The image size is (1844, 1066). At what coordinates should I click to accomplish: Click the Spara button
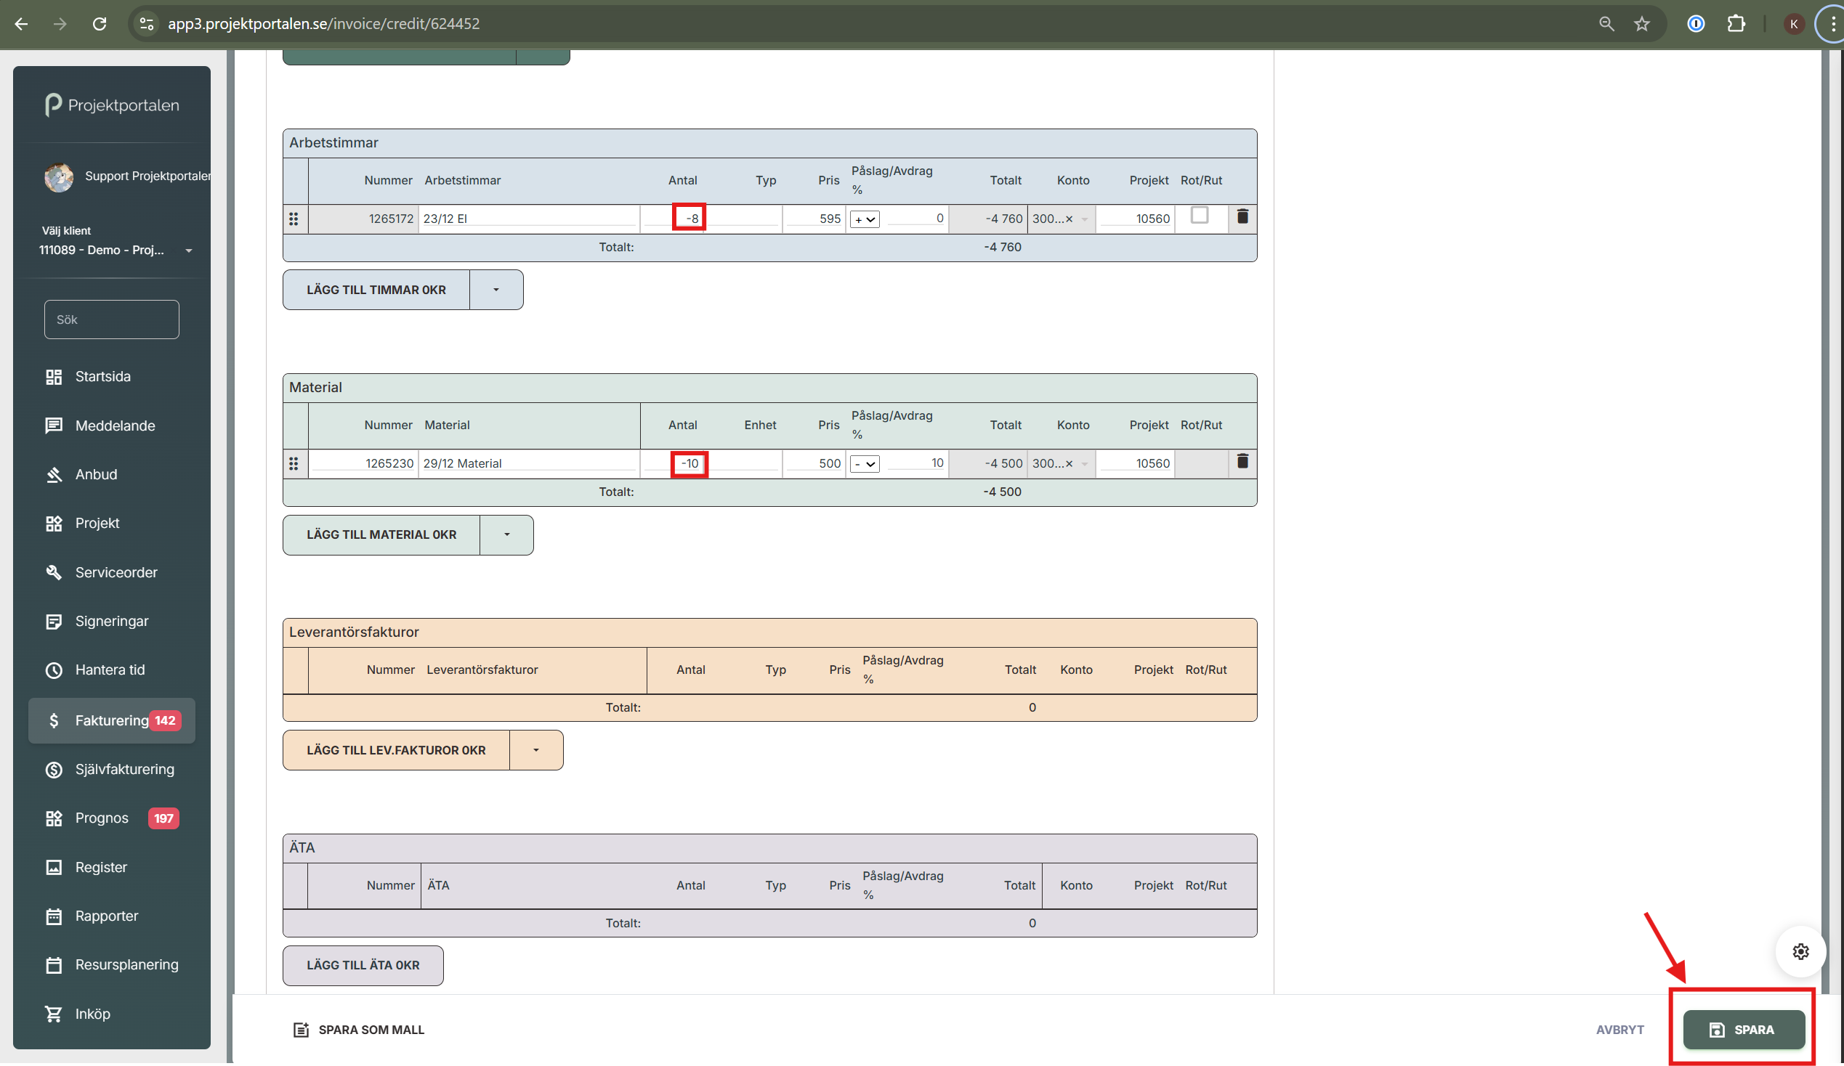pos(1743,1030)
